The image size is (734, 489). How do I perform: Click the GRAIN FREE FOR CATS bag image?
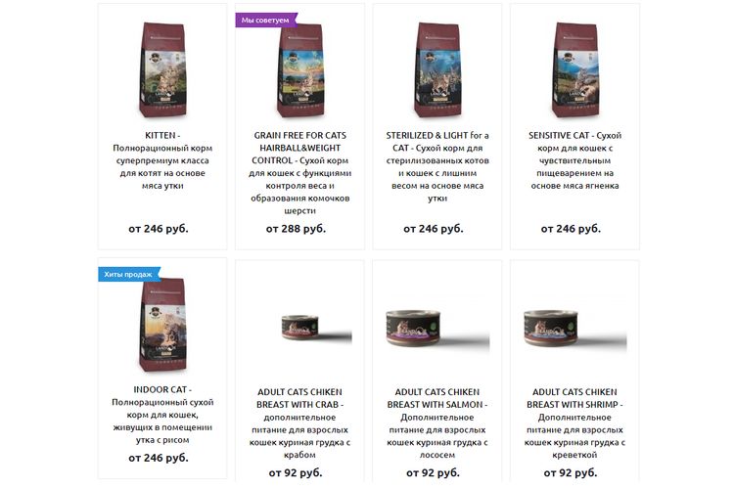300,69
